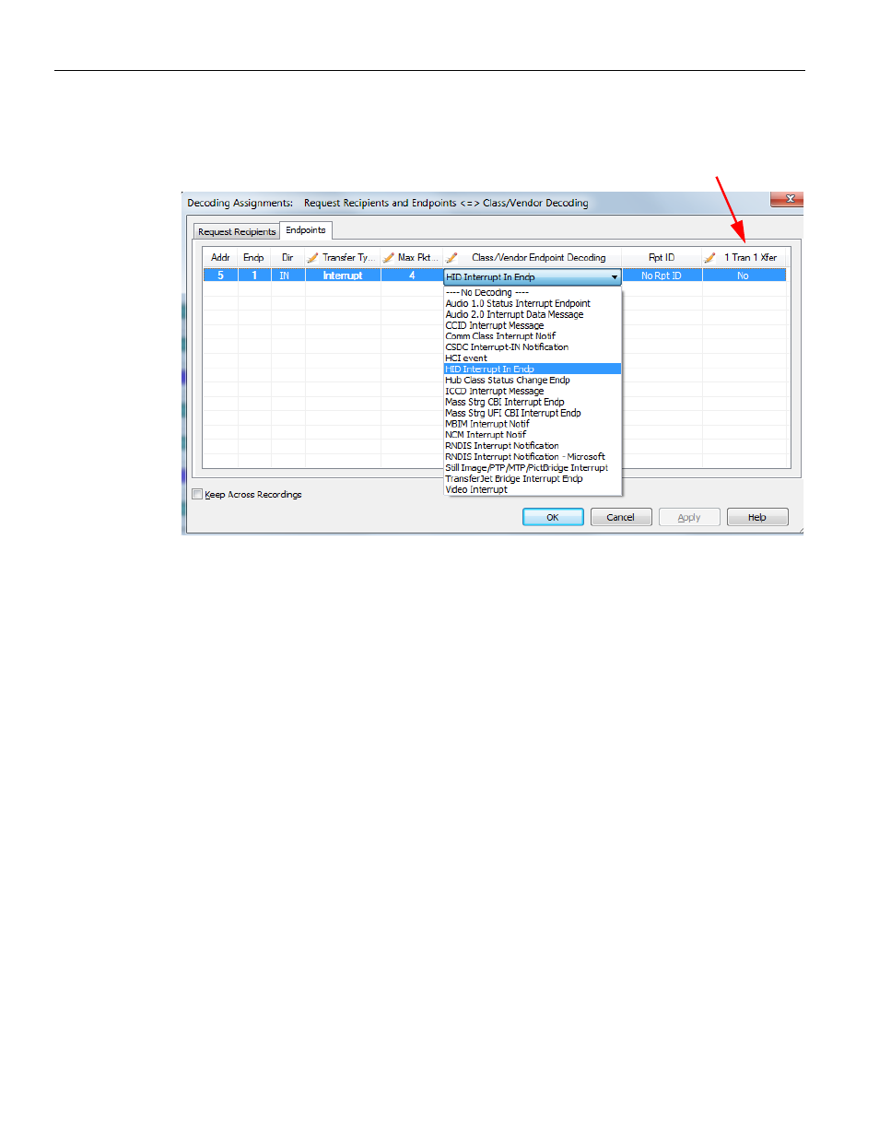This screenshot has width=879, height=1138.
Task: Click the Endp column header
Action: [253, 258]
